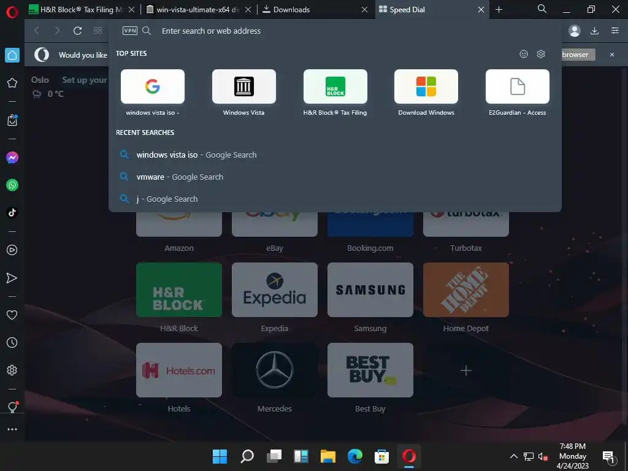Screen dimensions: 628x471
Task: Open notification center icon
Action: click(608, 456)
